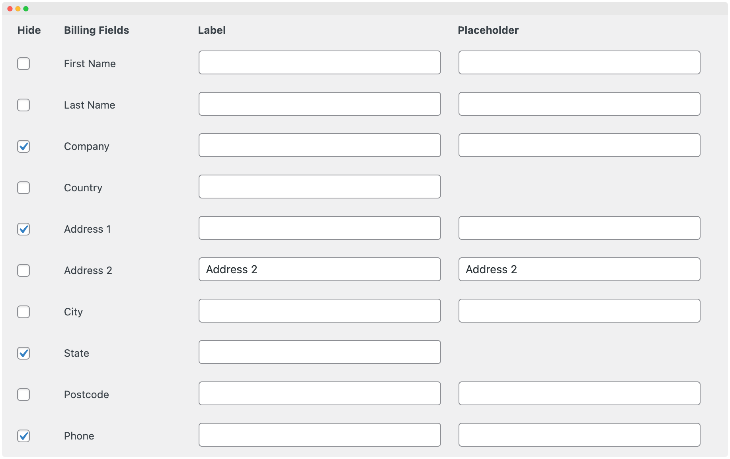Image resolution: width=730 pixels, height=459 pixels.
Task: Uncheck the Address 1 hide checkbox
Action: click(x=23, y=229)
